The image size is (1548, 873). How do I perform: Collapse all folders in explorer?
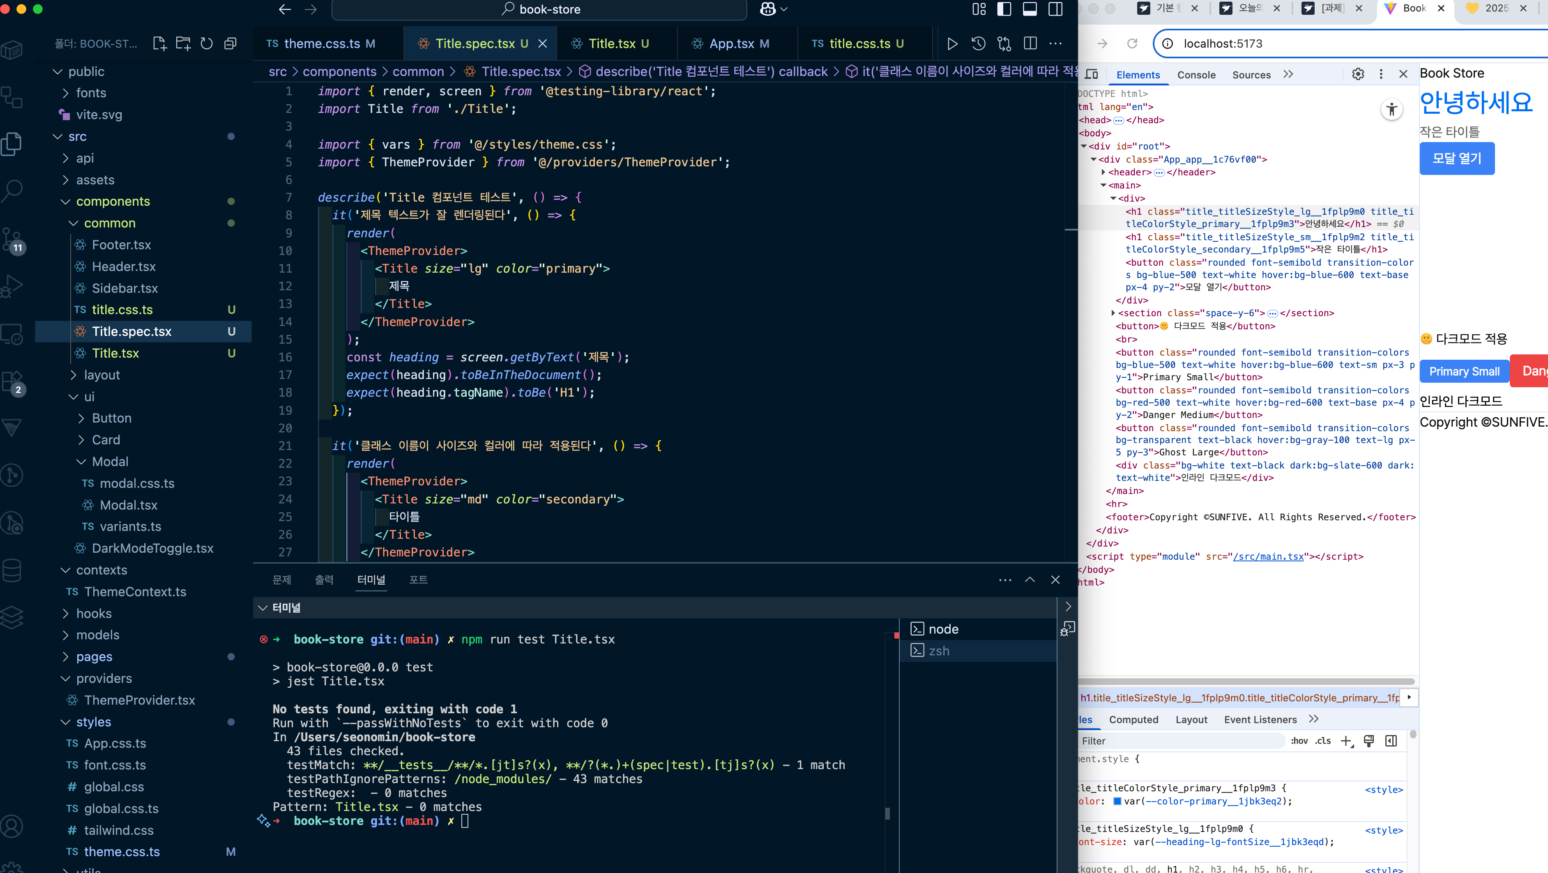coord(230,44)
